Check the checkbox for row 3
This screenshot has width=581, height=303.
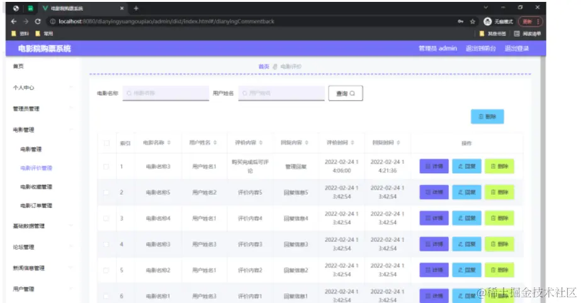106,219
